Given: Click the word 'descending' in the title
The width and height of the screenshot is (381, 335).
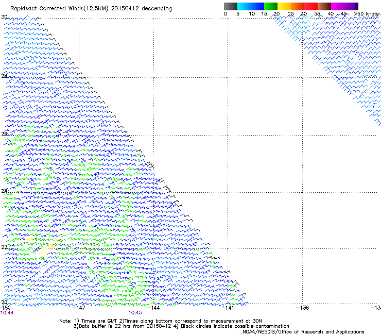Looking at the screenshot, I should pos(157,9).
